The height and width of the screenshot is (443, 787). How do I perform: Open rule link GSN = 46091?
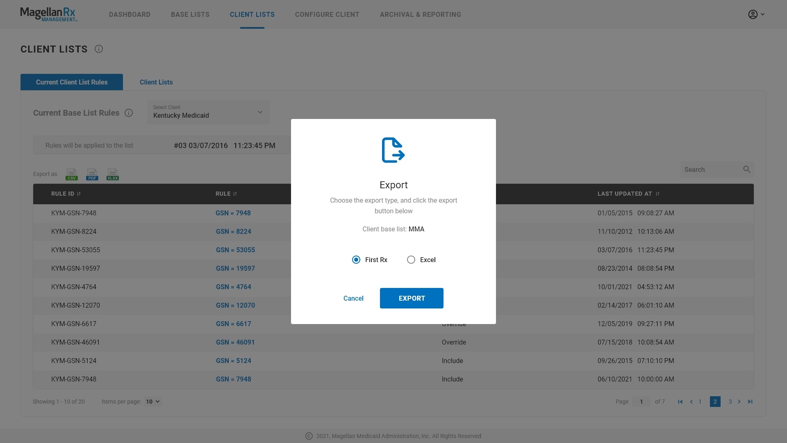tap(235, 343)
